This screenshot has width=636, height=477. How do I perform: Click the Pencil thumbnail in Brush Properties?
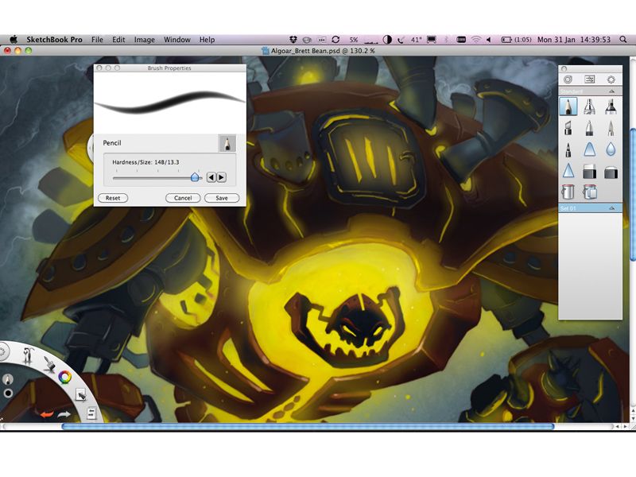[x=227, y=143]
